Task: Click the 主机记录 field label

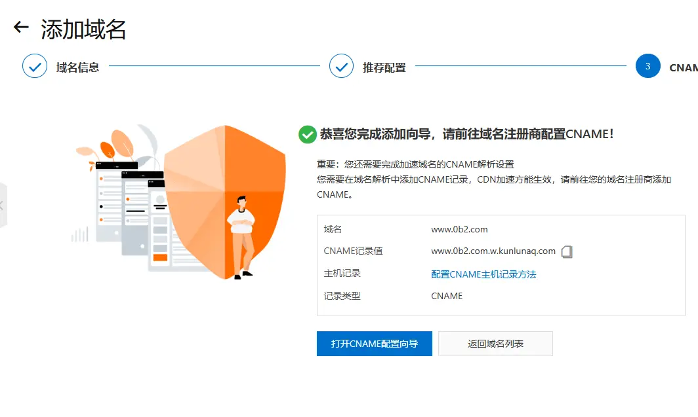Action: 342,273
